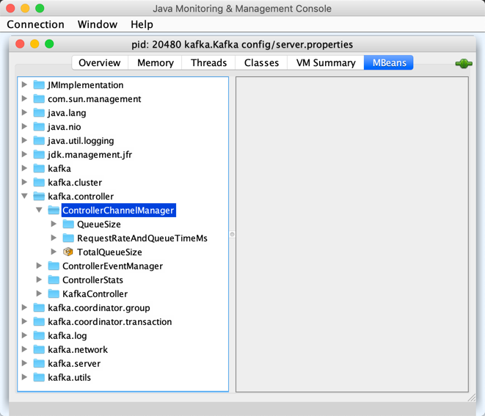
Task: Click the TotalQueueSize MBean bean icon
Action: coord(68,252)
